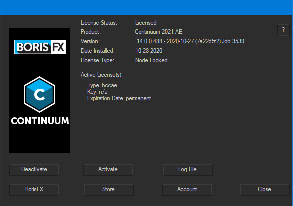Select the version '14.0.0.488' text

pyautogui.click(x=149, y=41)
